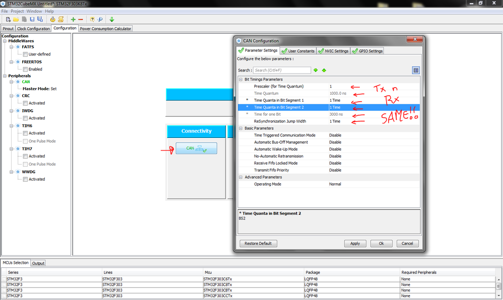Screen dimensions: 503x300
Task: Tick the TIM6 Activated checkbox
Action: (25, 133)
